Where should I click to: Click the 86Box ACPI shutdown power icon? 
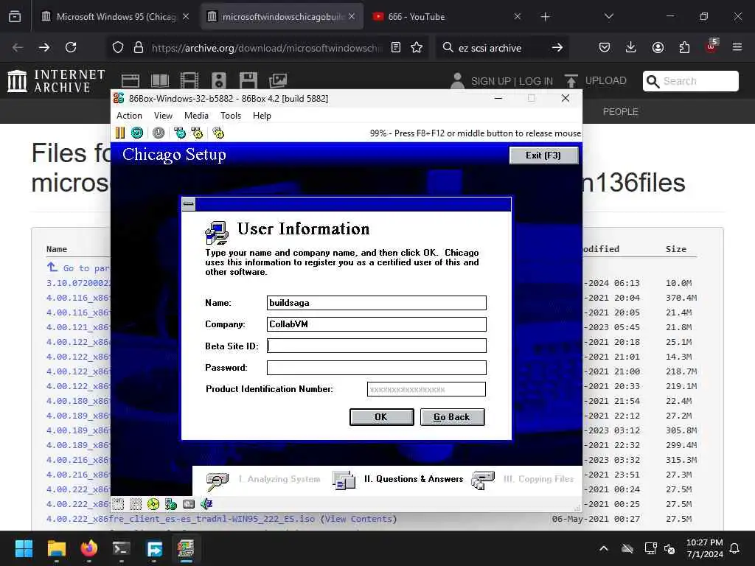[x=159, y=133]
